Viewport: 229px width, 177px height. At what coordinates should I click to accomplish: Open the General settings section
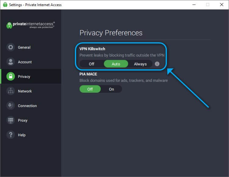coord(31,47)
